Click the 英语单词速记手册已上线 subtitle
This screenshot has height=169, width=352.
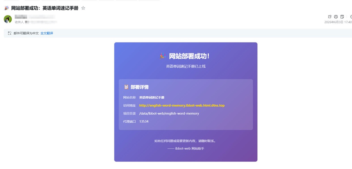186,66
